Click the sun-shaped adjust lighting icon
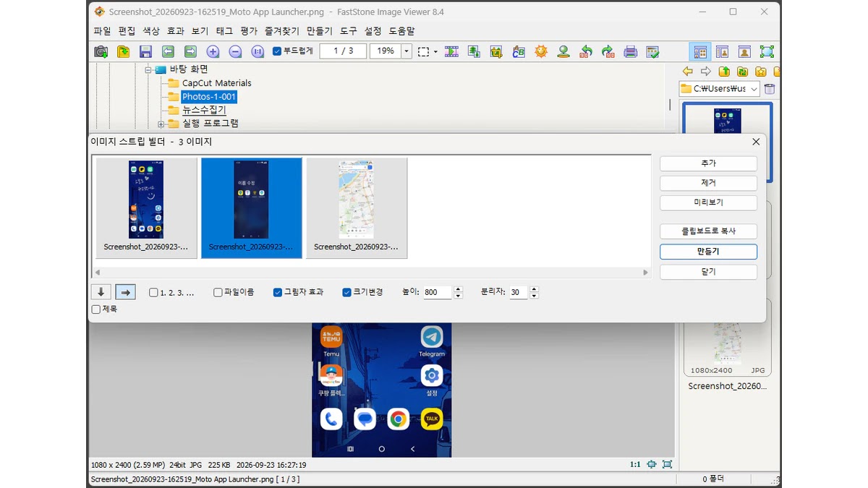Image resolution: width=868 pixels, height=488 pixels. (x=541, y=51)
